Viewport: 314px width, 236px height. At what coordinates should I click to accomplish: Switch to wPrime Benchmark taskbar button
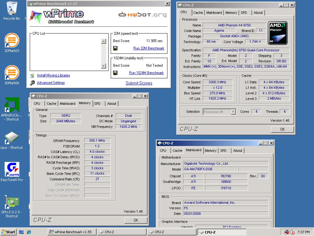(x=72, y=232)
